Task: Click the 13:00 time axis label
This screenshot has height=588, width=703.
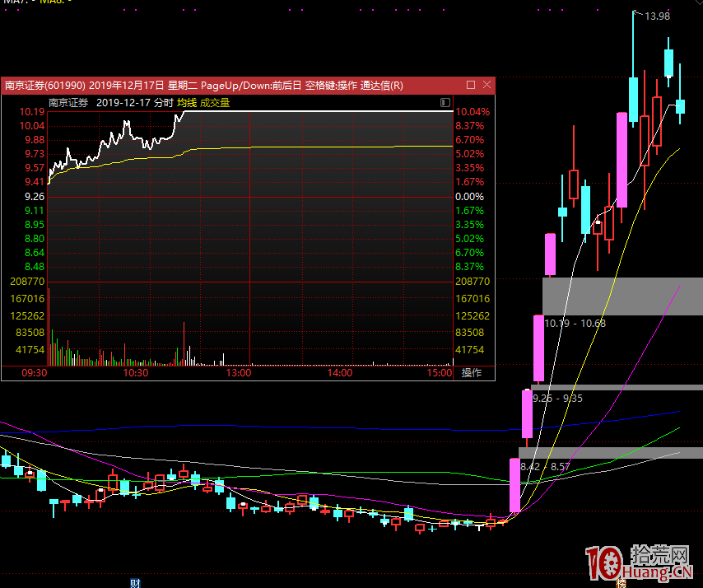Action: [239, 373]
